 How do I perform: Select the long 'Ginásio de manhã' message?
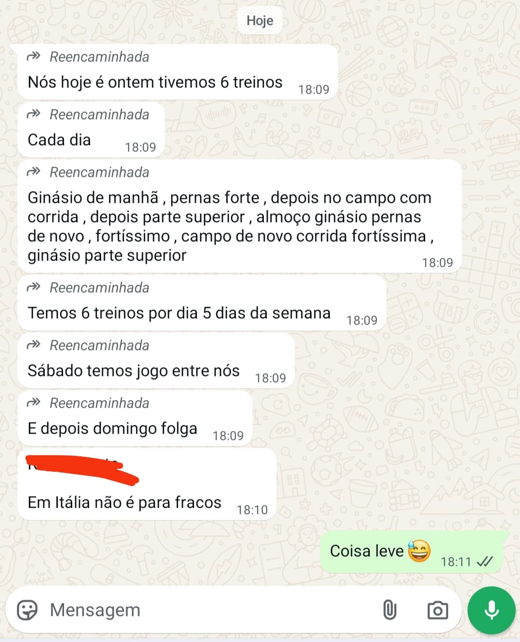(x=239, y=216)
